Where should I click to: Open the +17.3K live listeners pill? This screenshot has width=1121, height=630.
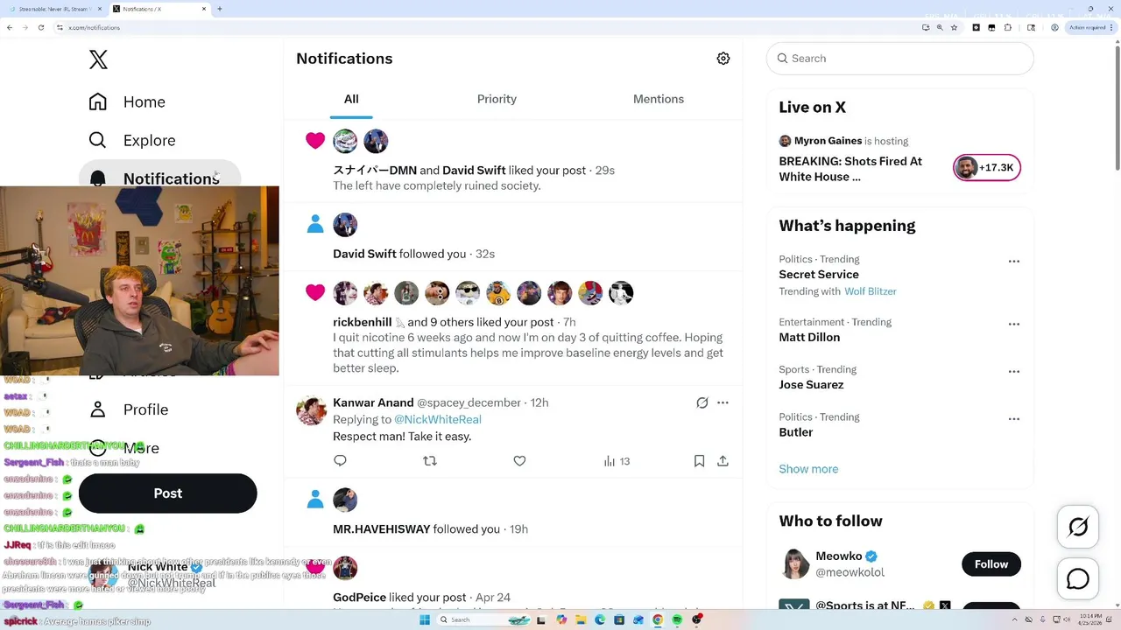click(x=987, y=167)
